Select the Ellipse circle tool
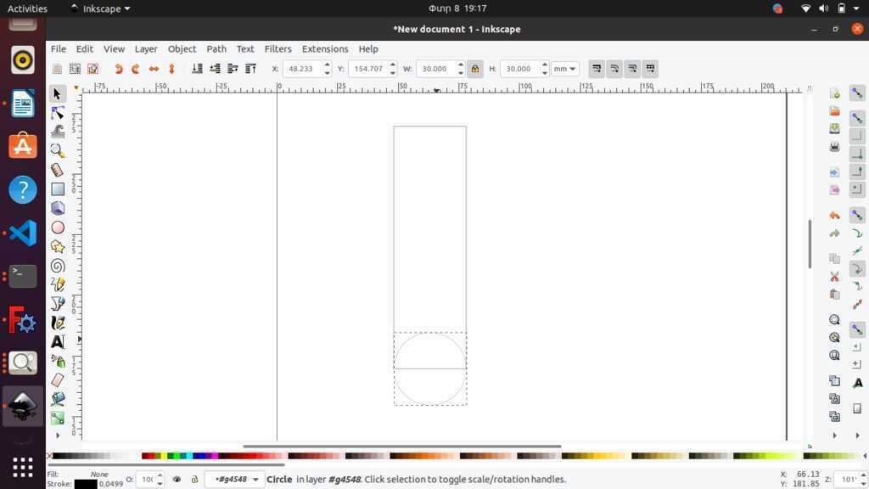Image resolution: width=869 pixels, height=489 pixels. pyautogui.click(x=57, y=228)
